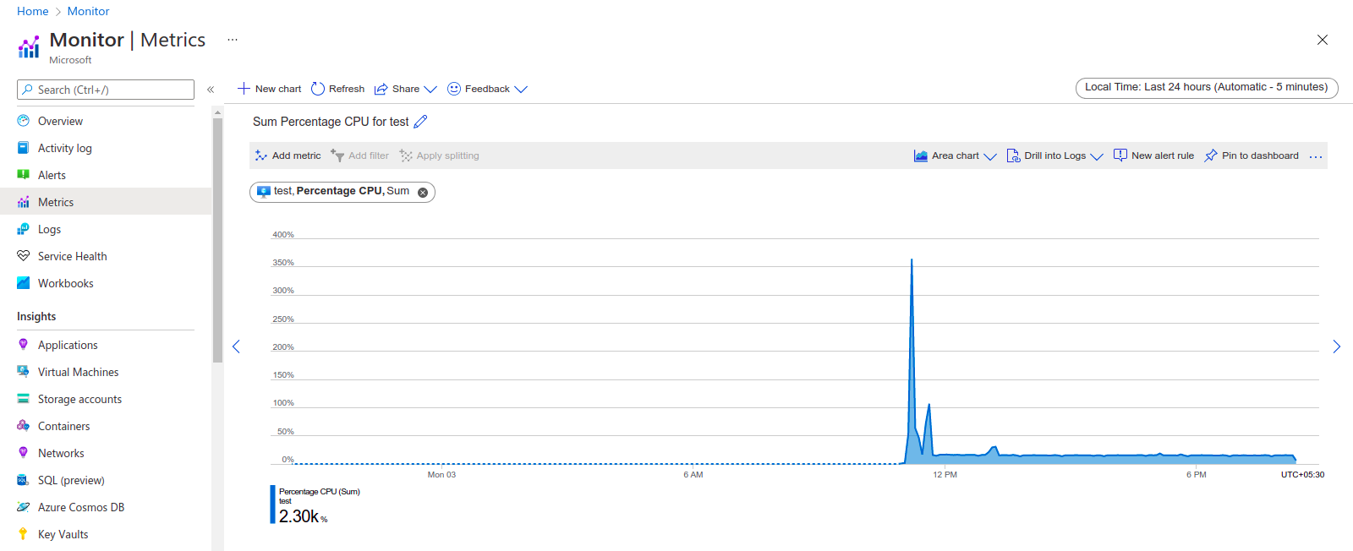This screenshot has height=551, width=1353.
Task: Collapse the sidebar with double chevron
Action: tap(211, 90)
